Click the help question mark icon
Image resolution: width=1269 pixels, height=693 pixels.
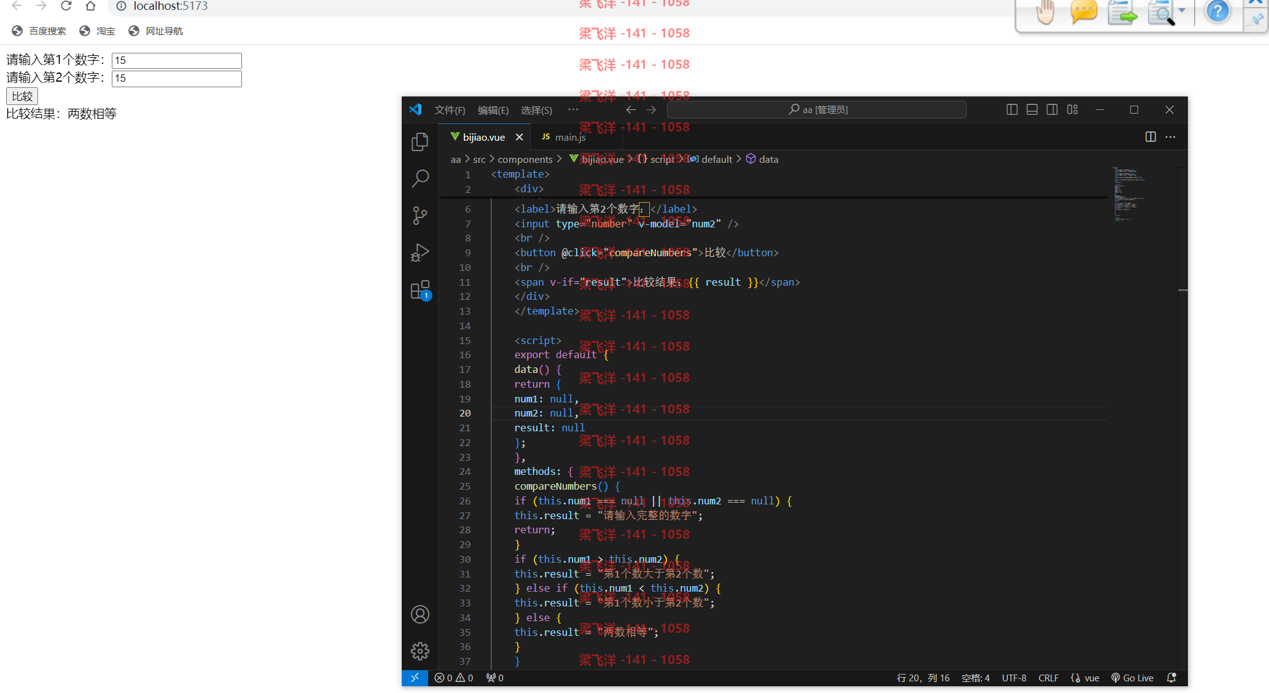pos(1217,12)
